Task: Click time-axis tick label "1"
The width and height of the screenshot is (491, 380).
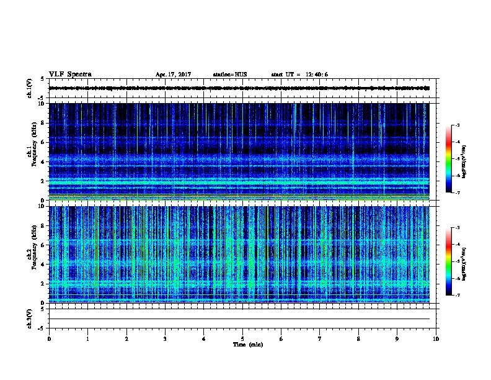Action: coord(87,338)
